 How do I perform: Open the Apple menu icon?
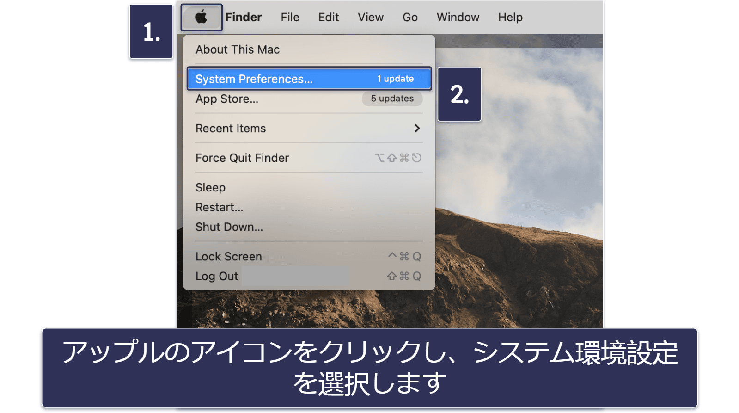pos(202,18)
